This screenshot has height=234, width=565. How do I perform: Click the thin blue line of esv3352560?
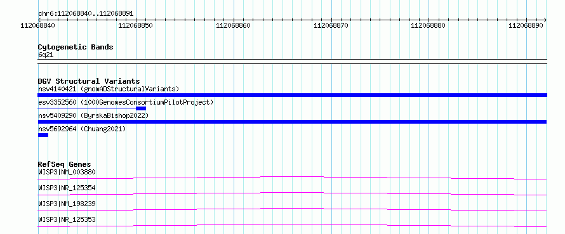(x=86, y=108)
